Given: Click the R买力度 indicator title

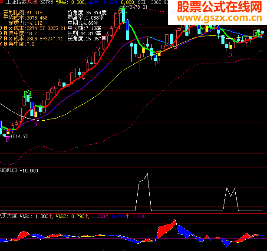Looking at the screenshot, I should tap(9, 216).
